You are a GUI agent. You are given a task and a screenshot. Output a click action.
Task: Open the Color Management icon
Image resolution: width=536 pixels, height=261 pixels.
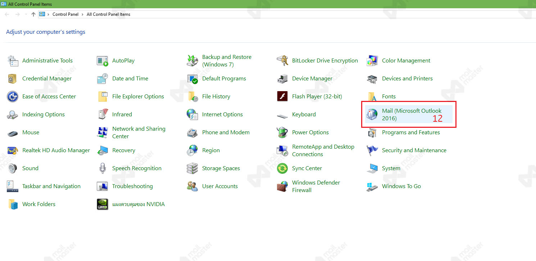coord(372,61)
